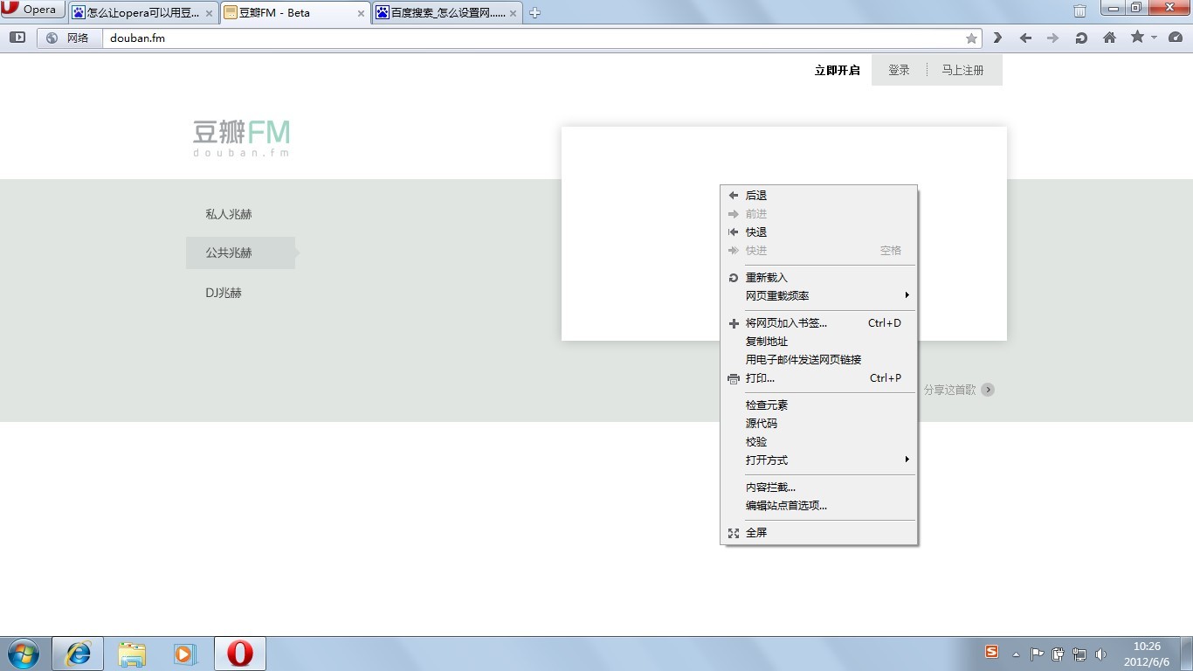Select 复制地址 in the context menu
Viewport: 1193px width, 671px height.
click(x=818, y=342)
